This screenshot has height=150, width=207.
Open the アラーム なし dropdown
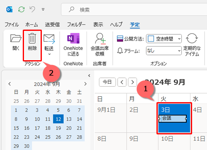point(164,51)
